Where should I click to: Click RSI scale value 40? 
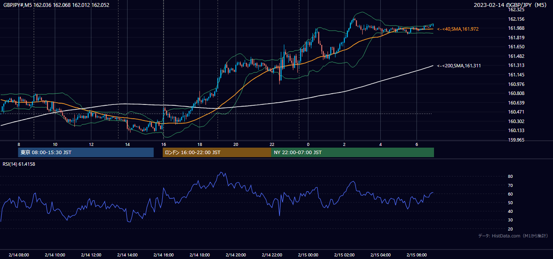tap(510, 211)
